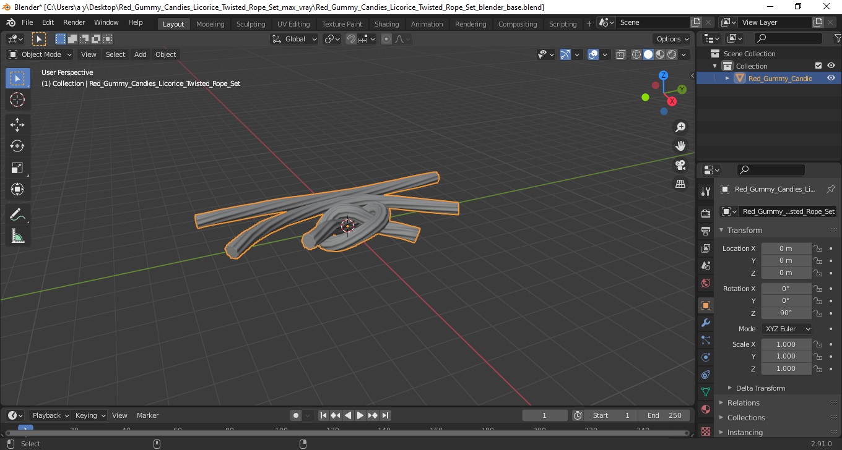Open viewport Options dropdown
Screen dimensions: 842x450
tap(672, 39)
